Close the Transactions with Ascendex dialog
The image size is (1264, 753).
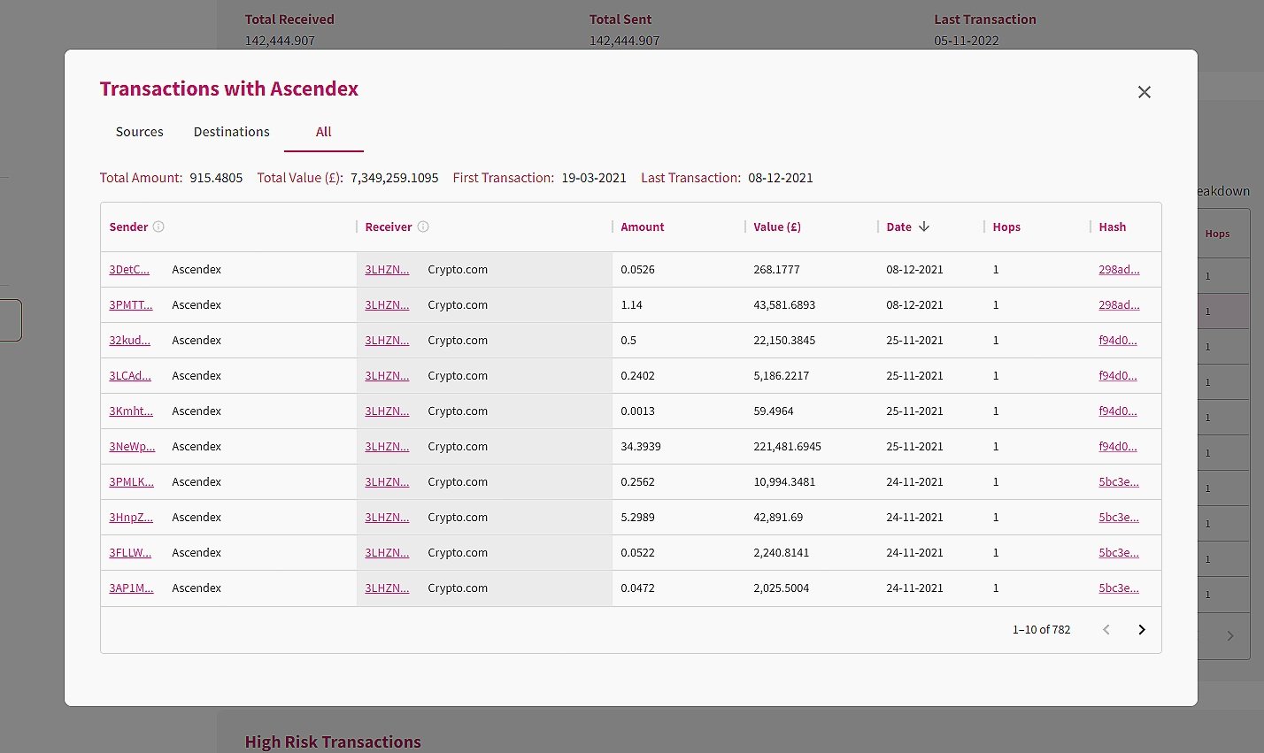click(1144, 92)
